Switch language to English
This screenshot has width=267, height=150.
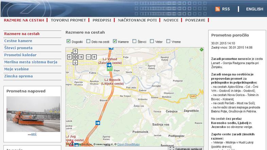pos(254,9)
